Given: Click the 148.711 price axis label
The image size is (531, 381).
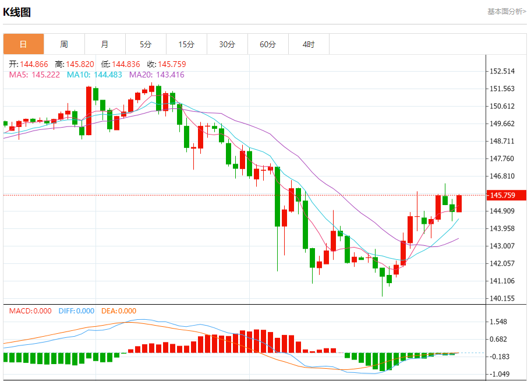Looking at the screenshot, I should coord(502,141).
